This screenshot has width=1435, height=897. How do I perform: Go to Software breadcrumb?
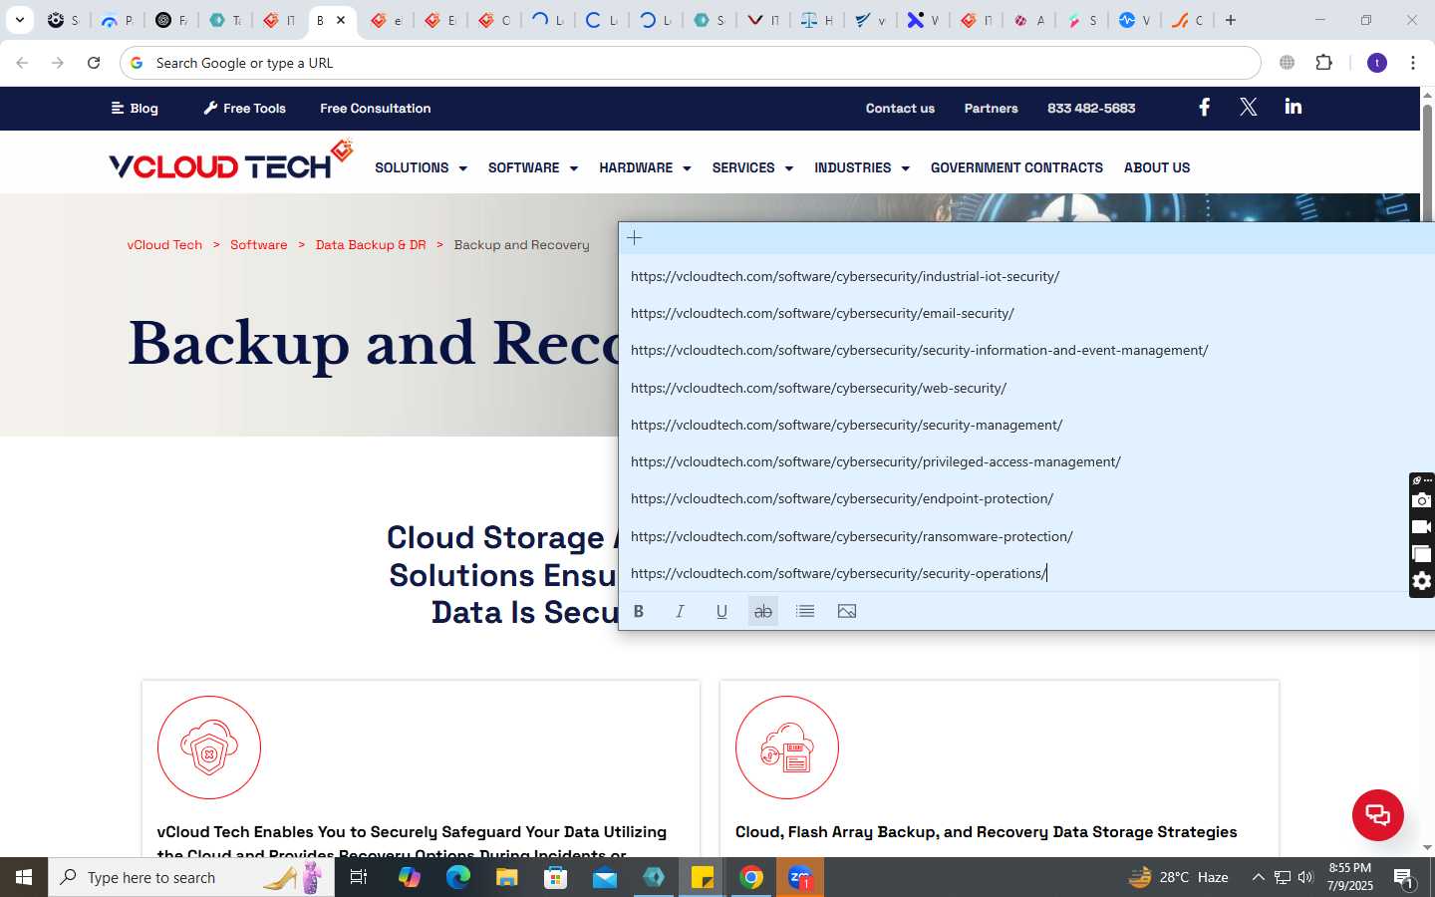(258, 245)
